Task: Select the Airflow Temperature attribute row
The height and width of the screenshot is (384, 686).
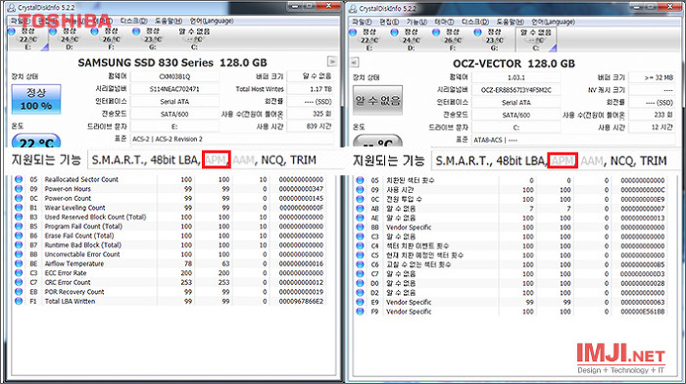Action: click(171, 264)
